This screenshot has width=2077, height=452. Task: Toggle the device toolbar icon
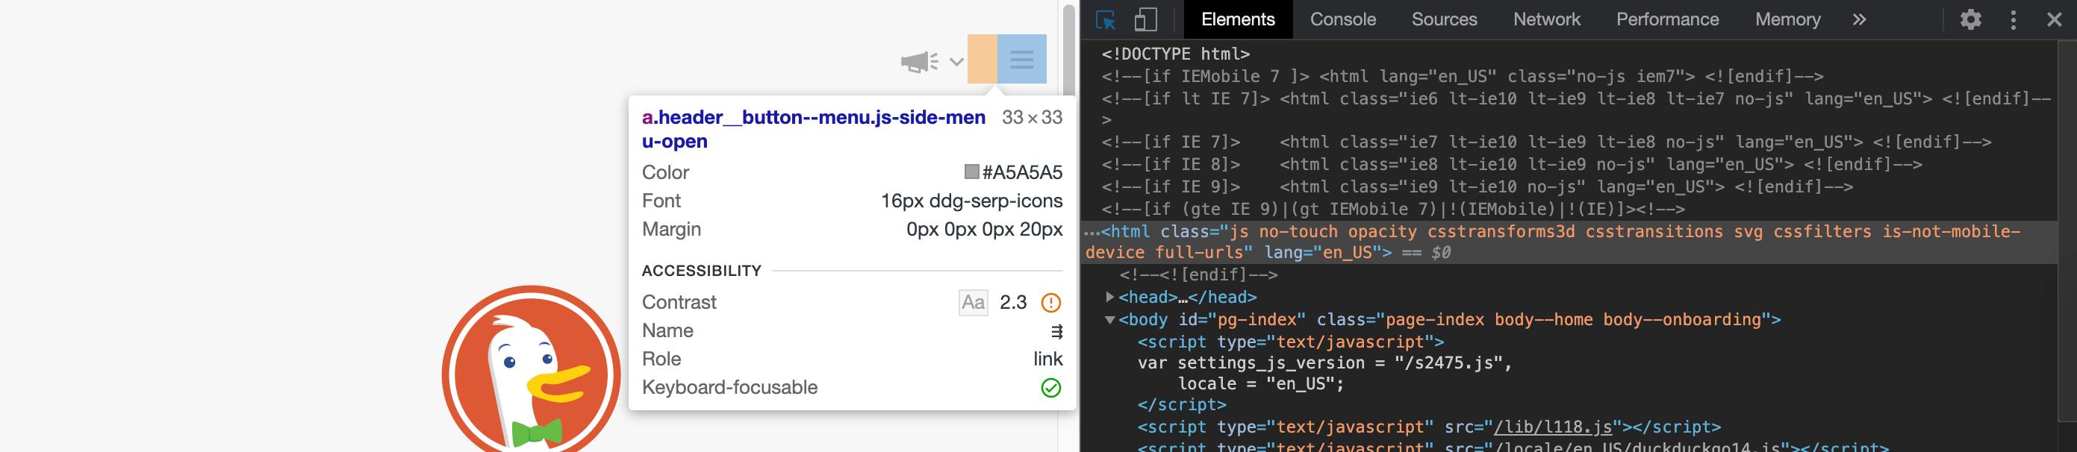coord(1145,19)
